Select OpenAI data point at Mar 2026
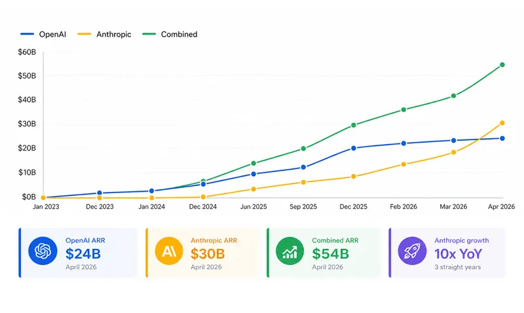Image resolution: width=524 pixels, height=313 pixels. point(453,141)
